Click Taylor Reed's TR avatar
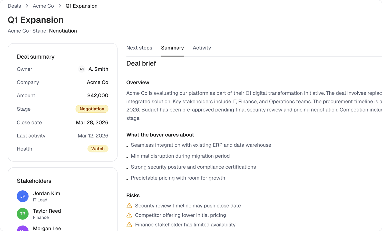Viewport: 382px width, 231px height. [x=23, y=214]
